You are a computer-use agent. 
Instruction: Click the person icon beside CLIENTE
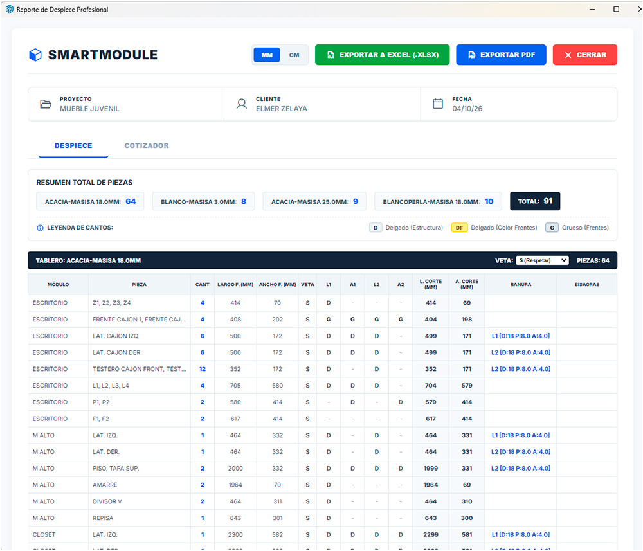pos(242,104)
